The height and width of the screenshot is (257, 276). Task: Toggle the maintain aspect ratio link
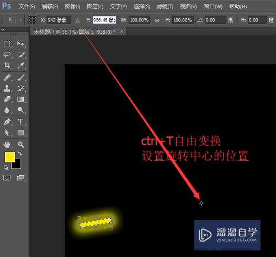pyautogui.click(x=157, y=20)
